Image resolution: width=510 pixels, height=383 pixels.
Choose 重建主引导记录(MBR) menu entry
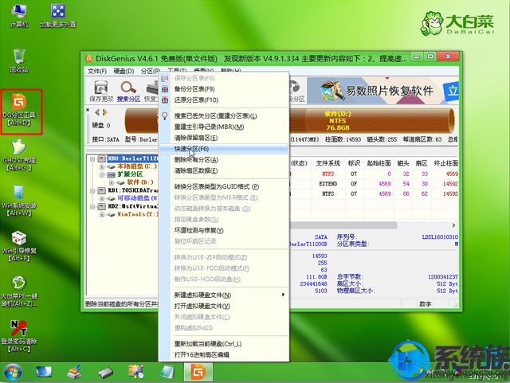(x=224, y=127)
